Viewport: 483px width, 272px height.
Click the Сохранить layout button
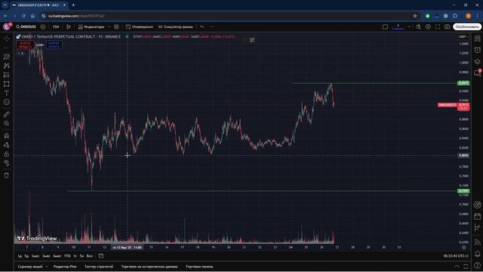398,27
